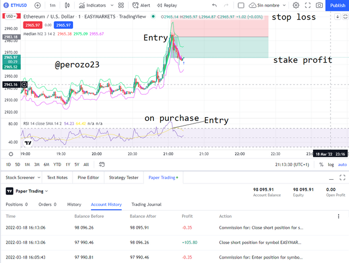Start bar Replay mode
Image resolution: width=349 pixels, height=263 pixels.
click(167, 5)
